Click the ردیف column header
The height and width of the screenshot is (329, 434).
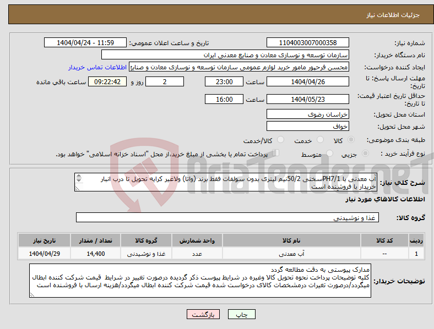click(416, 240)
